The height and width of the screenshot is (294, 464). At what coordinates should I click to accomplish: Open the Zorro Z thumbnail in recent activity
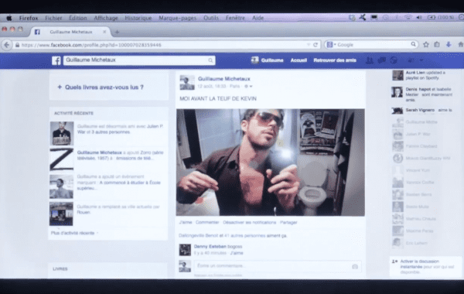click(62, 159)
